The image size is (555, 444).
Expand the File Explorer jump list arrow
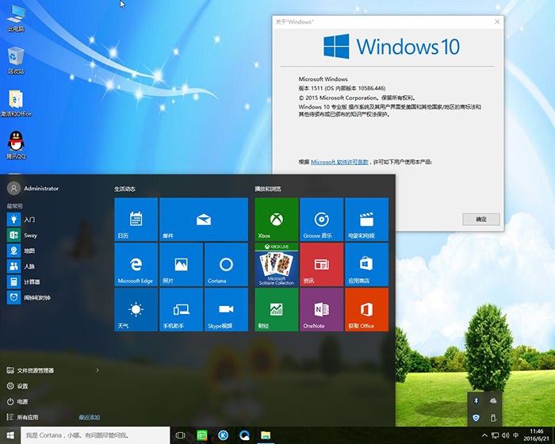(98, 370)
